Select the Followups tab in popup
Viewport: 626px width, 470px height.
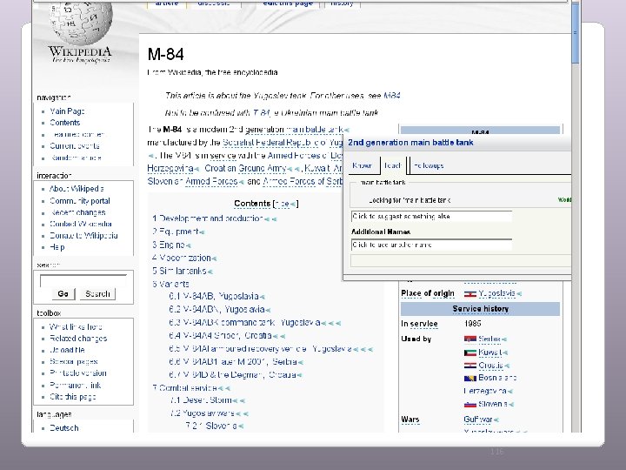click(x=429, y=165)
